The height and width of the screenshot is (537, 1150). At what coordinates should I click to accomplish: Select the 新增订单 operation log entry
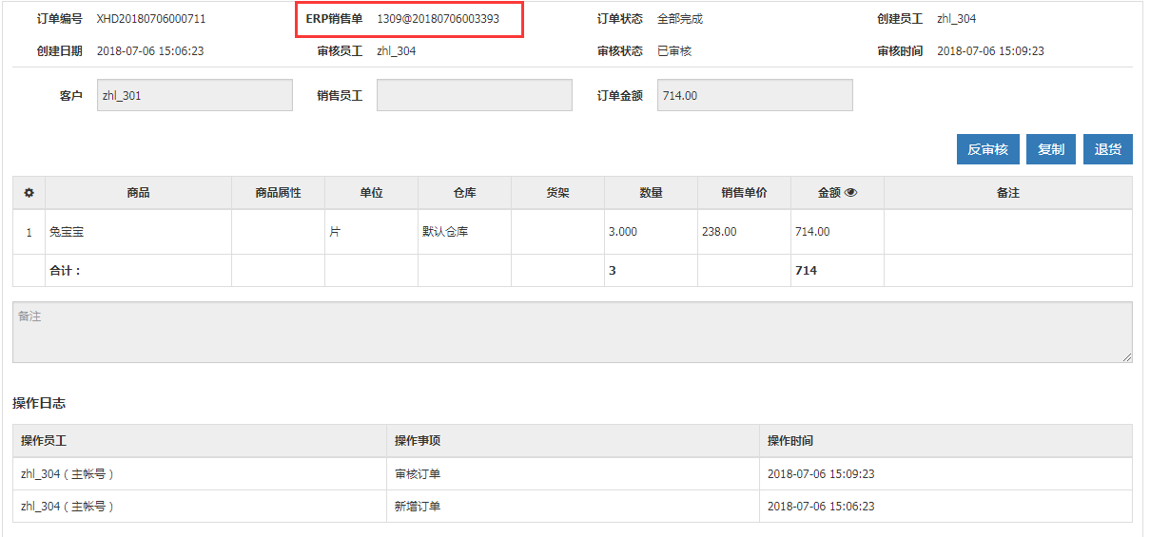[x=418, y=507]
